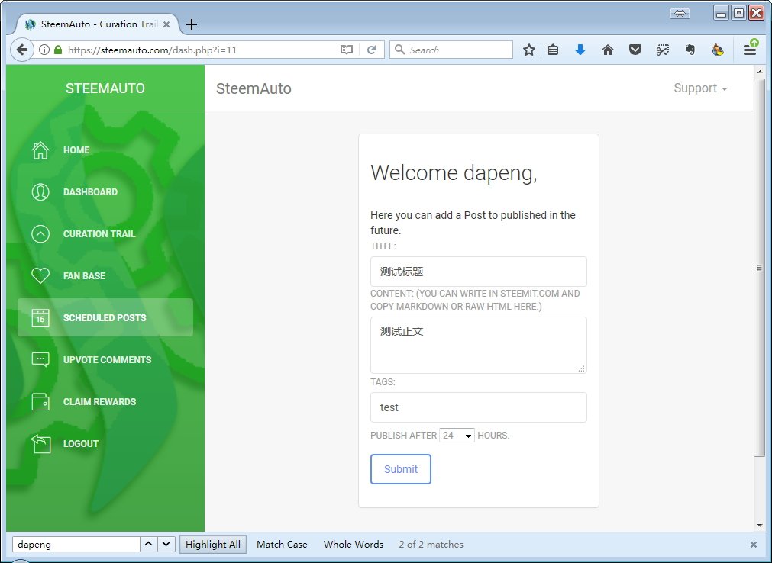Open the Publish After hours dropdown

[457, 435]
